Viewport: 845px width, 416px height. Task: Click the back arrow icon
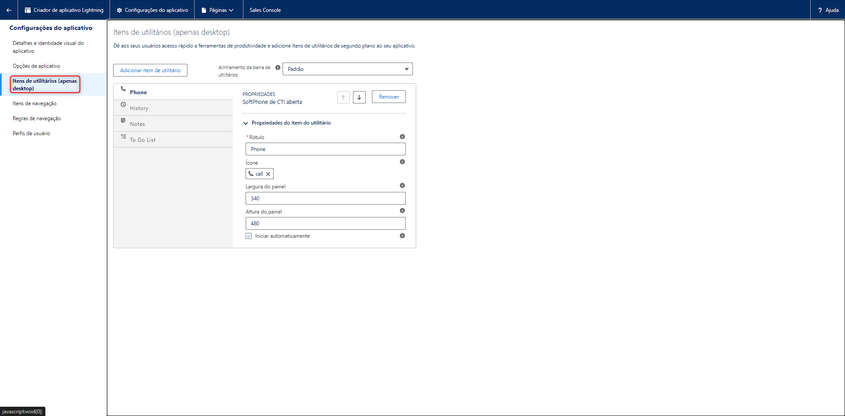[x=9, y=10]
